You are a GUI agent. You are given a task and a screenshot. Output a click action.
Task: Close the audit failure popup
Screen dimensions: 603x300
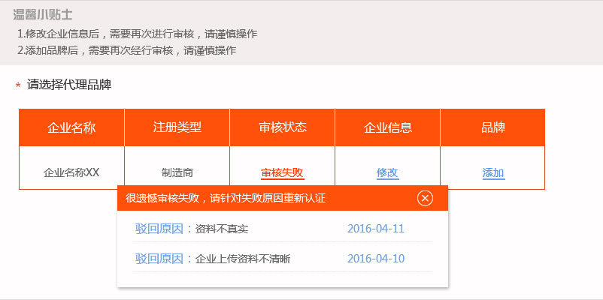(425, 198)
